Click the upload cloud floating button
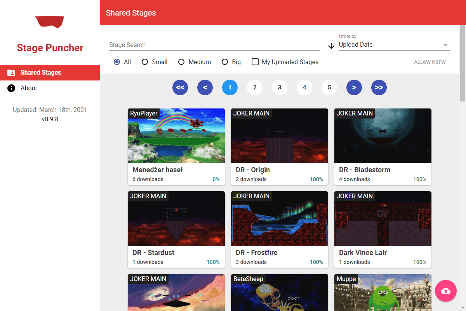 pyautogui.click(x=446, y=291)
